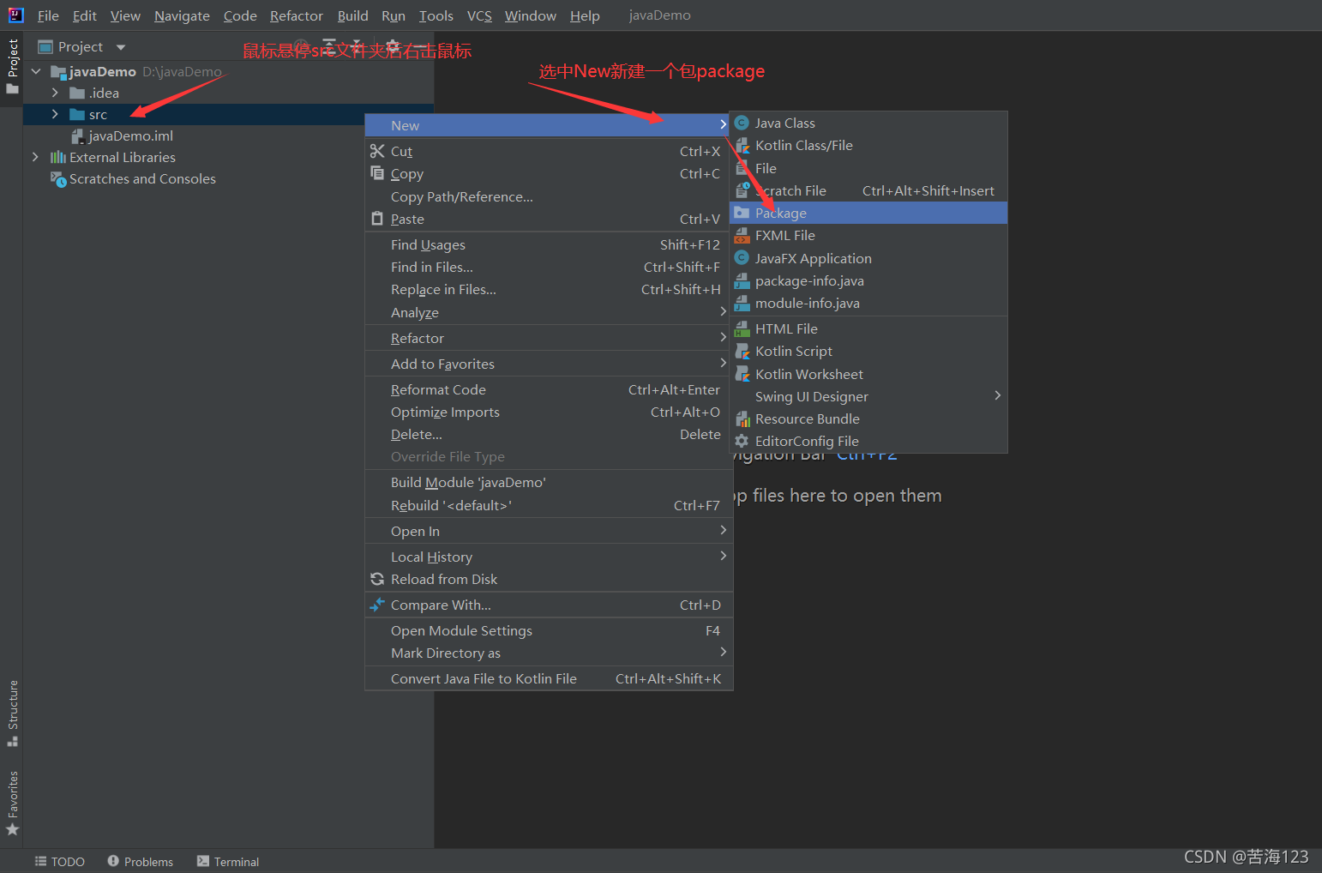
Task: Click the External Libraries icon
Action: (57, 157)
